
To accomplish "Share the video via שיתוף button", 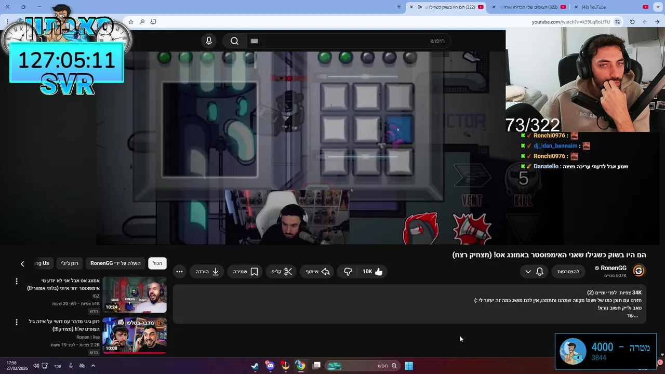I will coord(317,272).
